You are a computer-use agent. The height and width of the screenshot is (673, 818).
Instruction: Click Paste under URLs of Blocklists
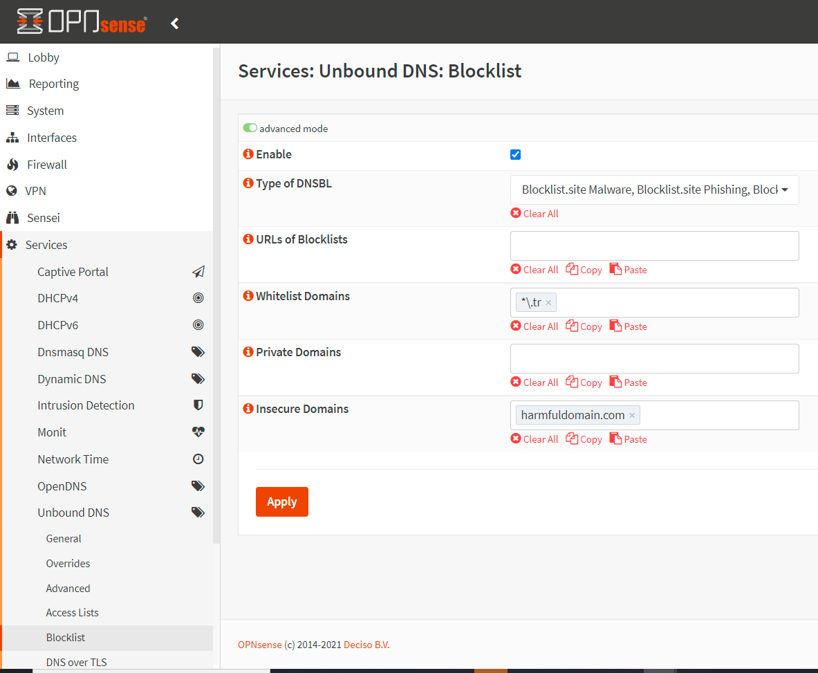(629, 270)
